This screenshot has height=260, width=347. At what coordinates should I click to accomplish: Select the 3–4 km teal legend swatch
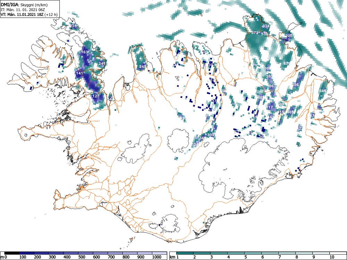point(219,253)
